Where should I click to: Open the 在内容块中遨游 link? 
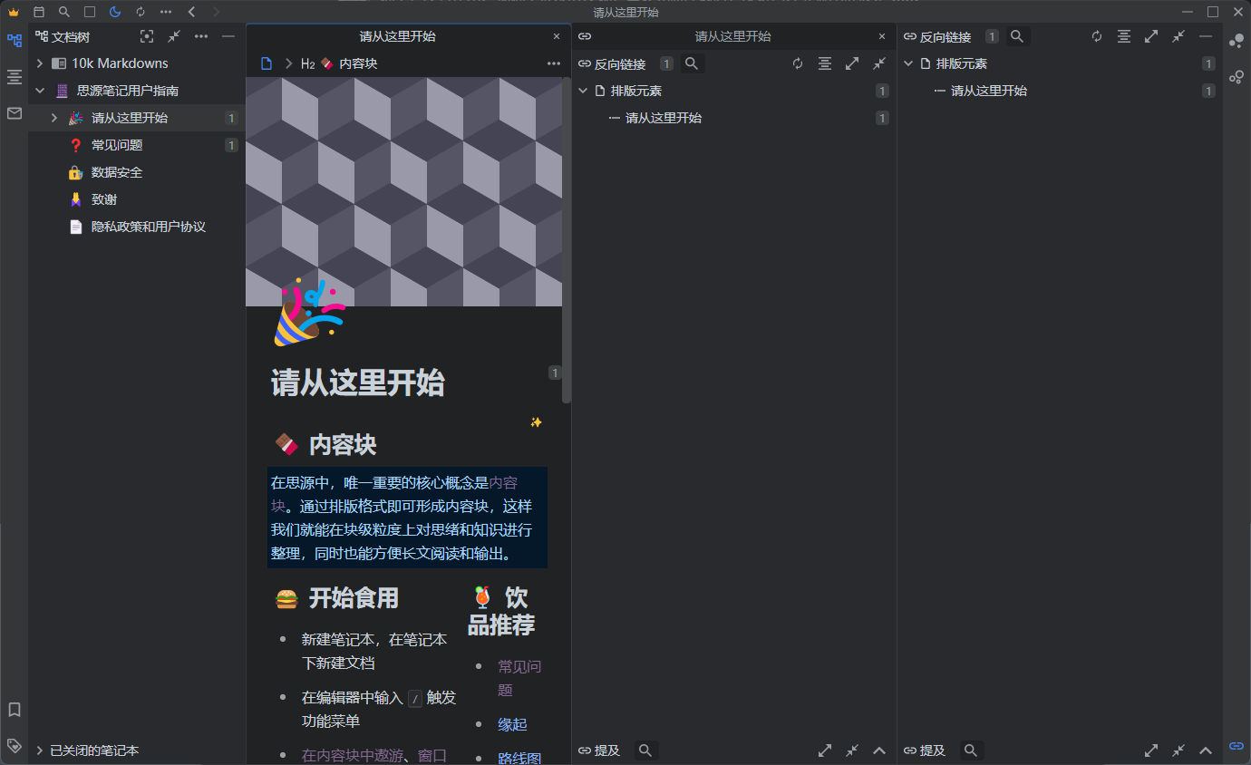tap(353, 755)
